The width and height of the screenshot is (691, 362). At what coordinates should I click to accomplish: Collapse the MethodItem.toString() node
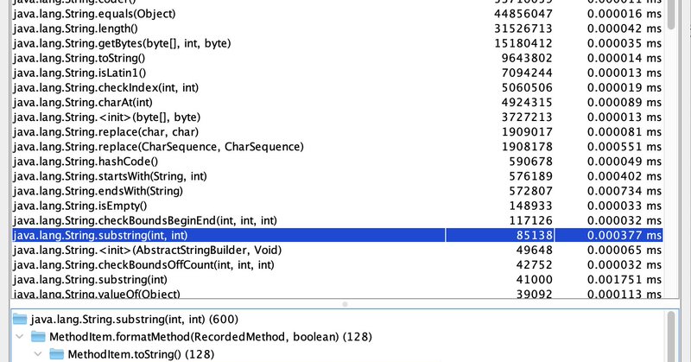(x=38, y=354)
